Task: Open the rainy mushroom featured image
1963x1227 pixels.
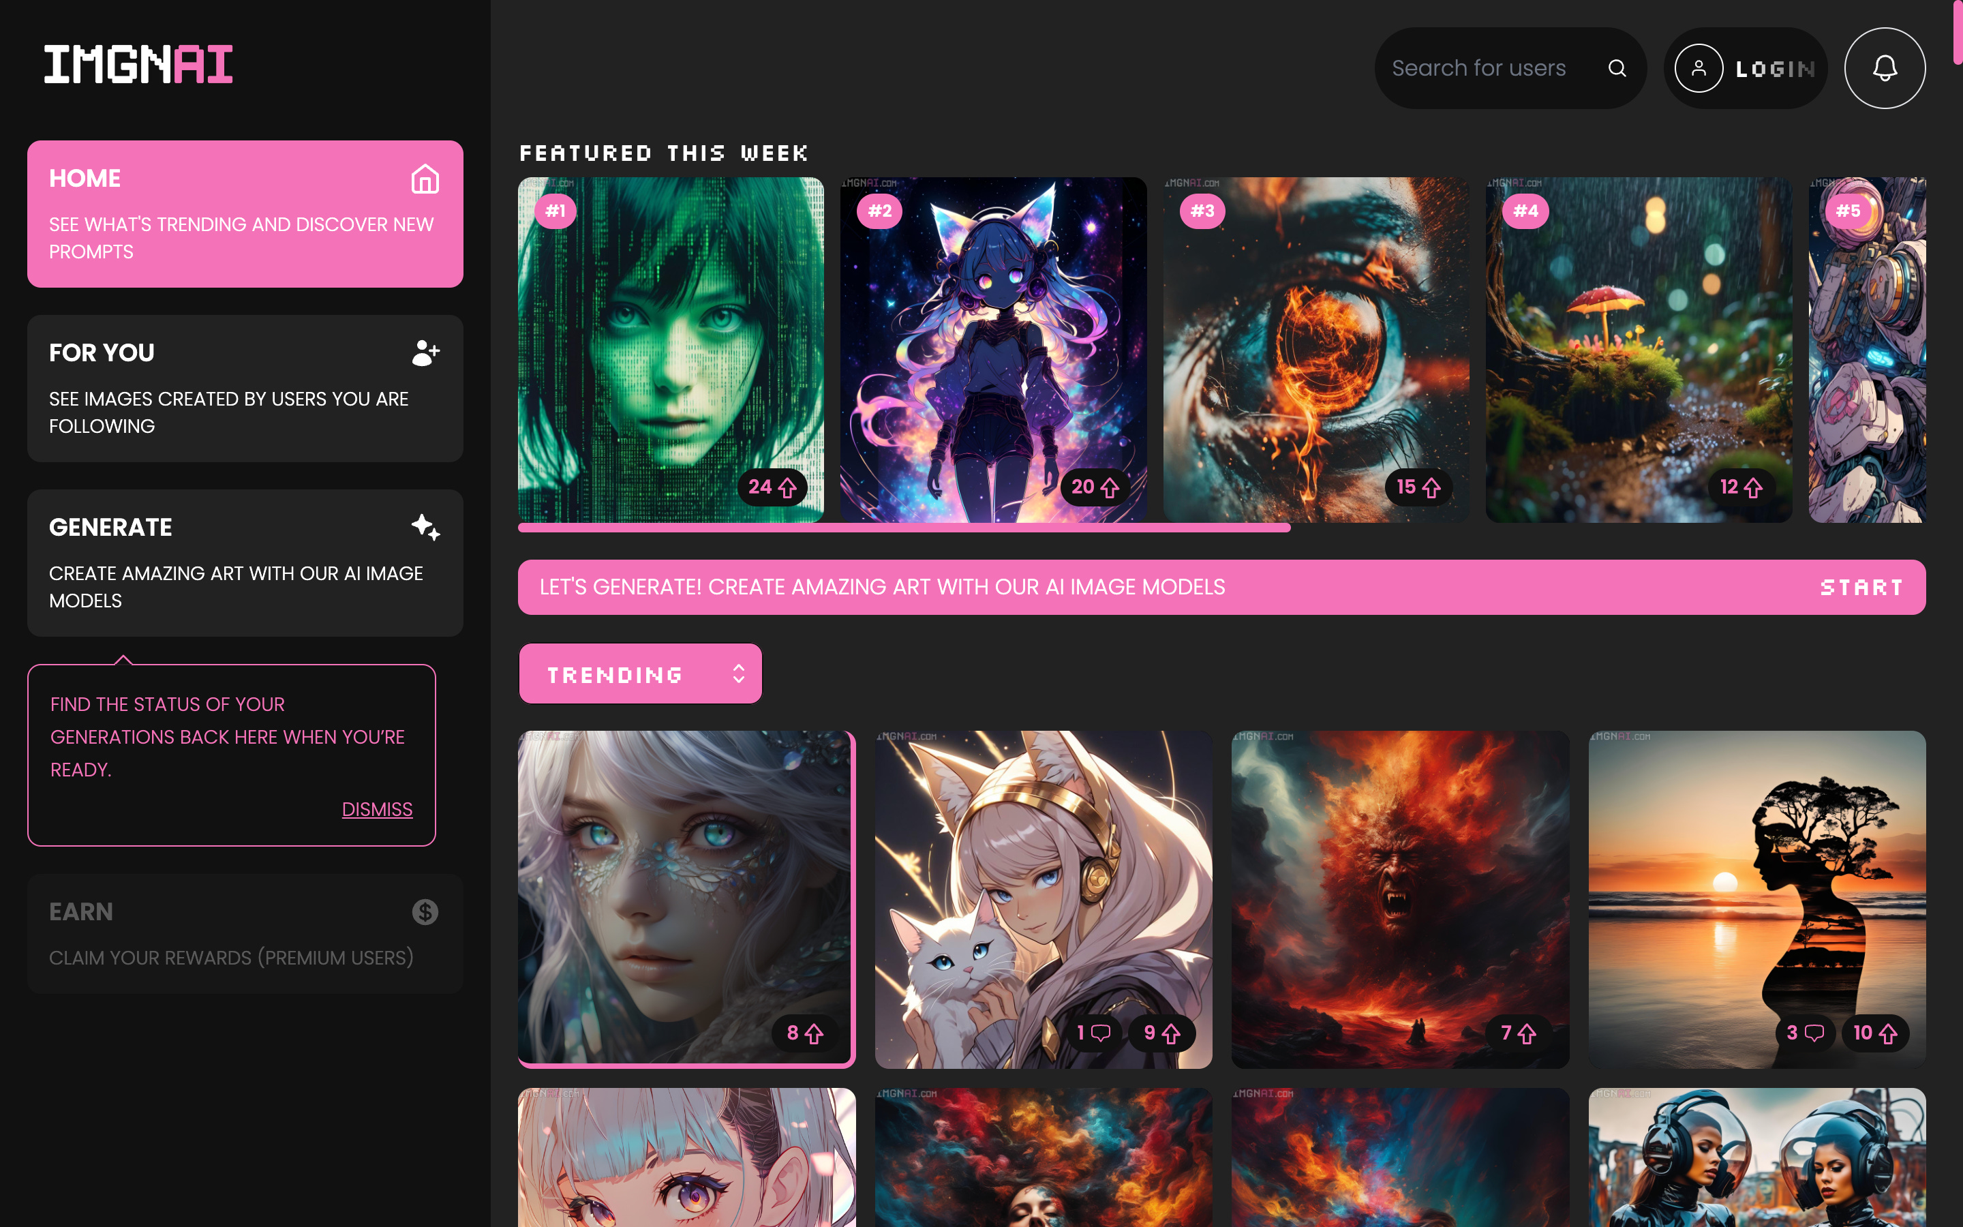Action: 1639,350
